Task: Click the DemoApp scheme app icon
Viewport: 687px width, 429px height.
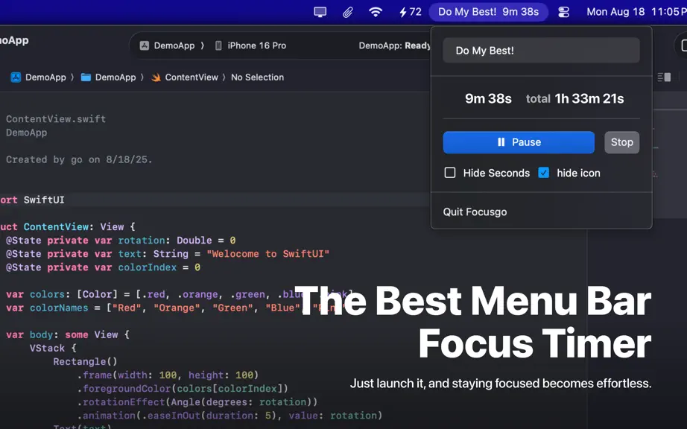Action: tap(144, 45)
